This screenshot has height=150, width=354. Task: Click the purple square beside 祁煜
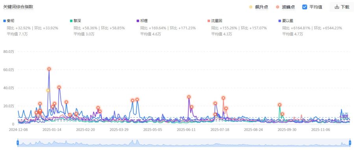coord(138,21)
